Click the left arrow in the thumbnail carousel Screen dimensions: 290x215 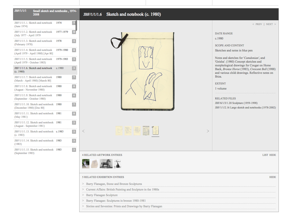[84, 131]
